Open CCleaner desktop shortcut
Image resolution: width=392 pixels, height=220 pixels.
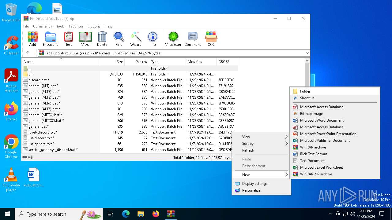[11, 45]
